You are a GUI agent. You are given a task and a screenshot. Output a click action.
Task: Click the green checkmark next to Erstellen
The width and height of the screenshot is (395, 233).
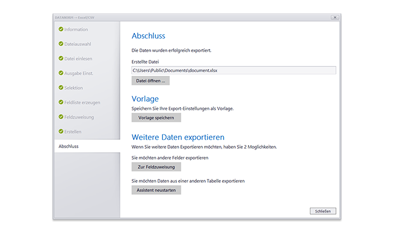coord(61,131)
